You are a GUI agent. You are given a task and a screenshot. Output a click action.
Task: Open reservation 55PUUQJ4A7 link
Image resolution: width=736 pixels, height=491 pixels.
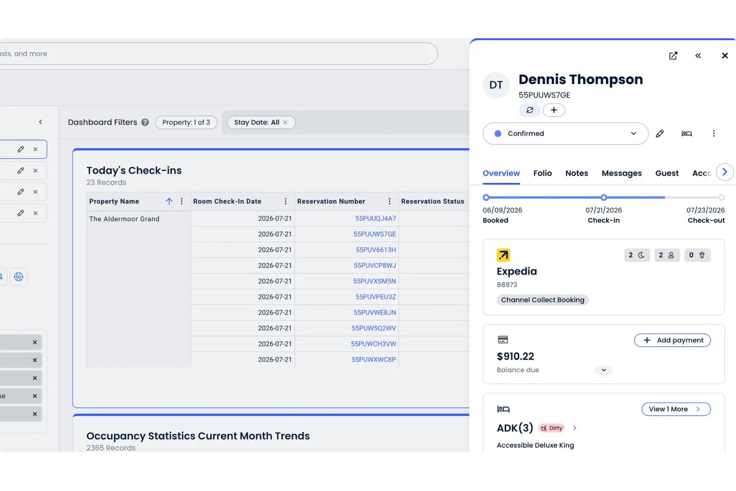click(x=375, y=218)
